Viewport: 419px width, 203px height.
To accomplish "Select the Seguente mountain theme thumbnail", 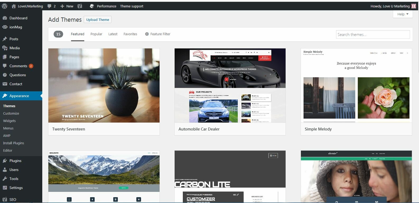I will pyautogui.click(x=104, y=177).
